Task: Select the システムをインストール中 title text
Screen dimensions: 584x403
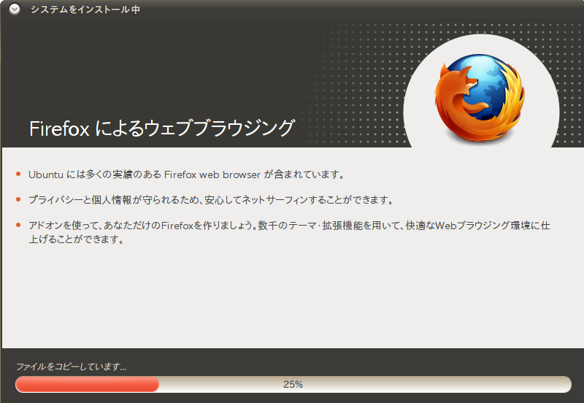Action: pos(85,9)
